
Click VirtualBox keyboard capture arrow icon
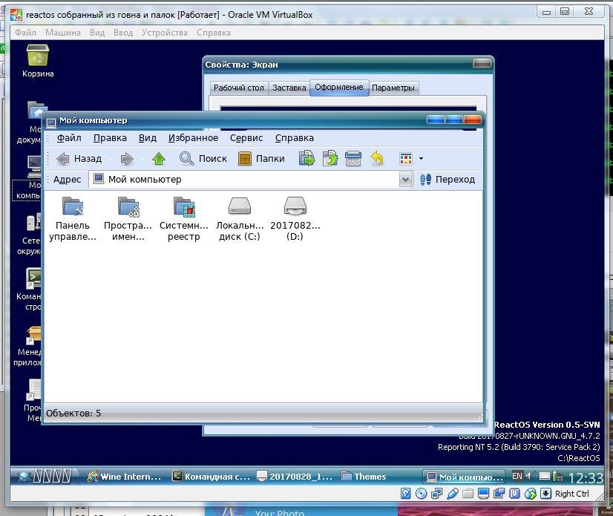545,494
